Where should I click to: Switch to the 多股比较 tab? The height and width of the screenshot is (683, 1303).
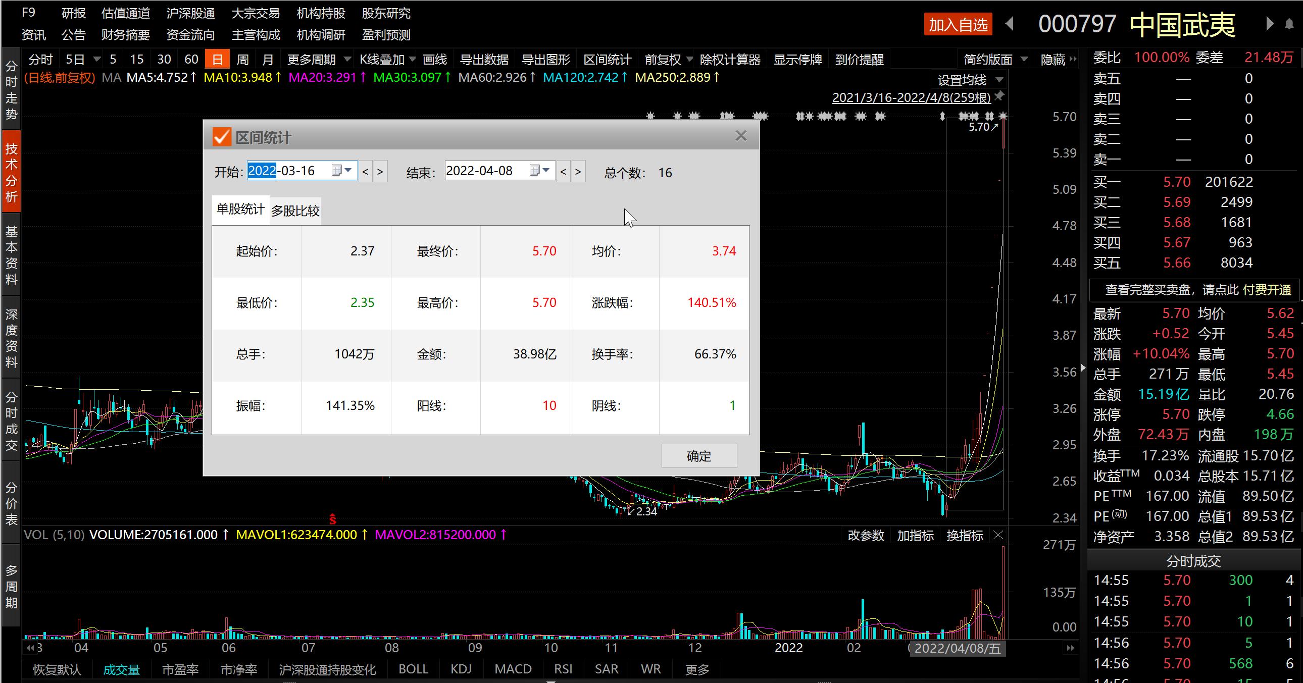(295, 211)
